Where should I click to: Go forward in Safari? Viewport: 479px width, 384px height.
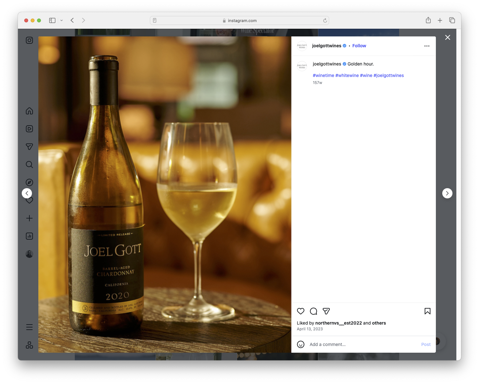pos(83,20)
